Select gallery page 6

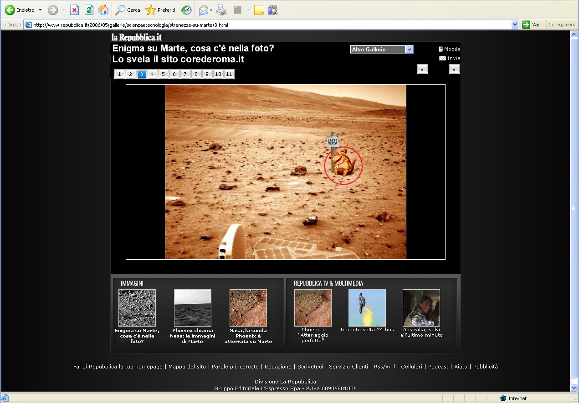(174, 74)
